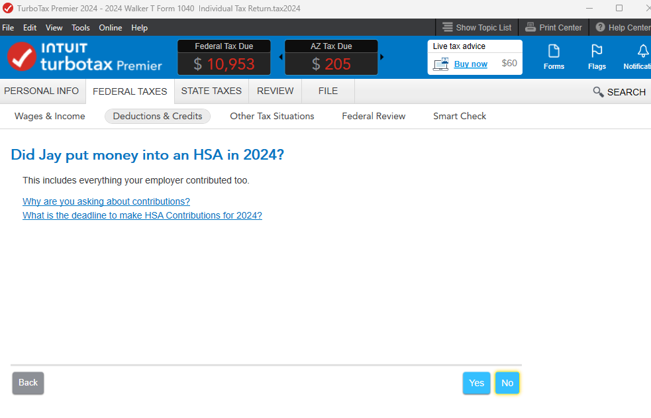Switch to the Personal Info tab
This screenshot has height=418, width=651.
[42, 91]
